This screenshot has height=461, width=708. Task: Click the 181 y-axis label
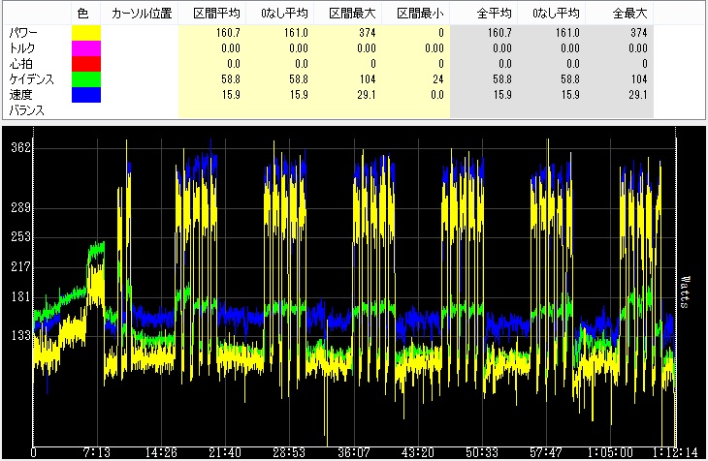tap(20, 296)
